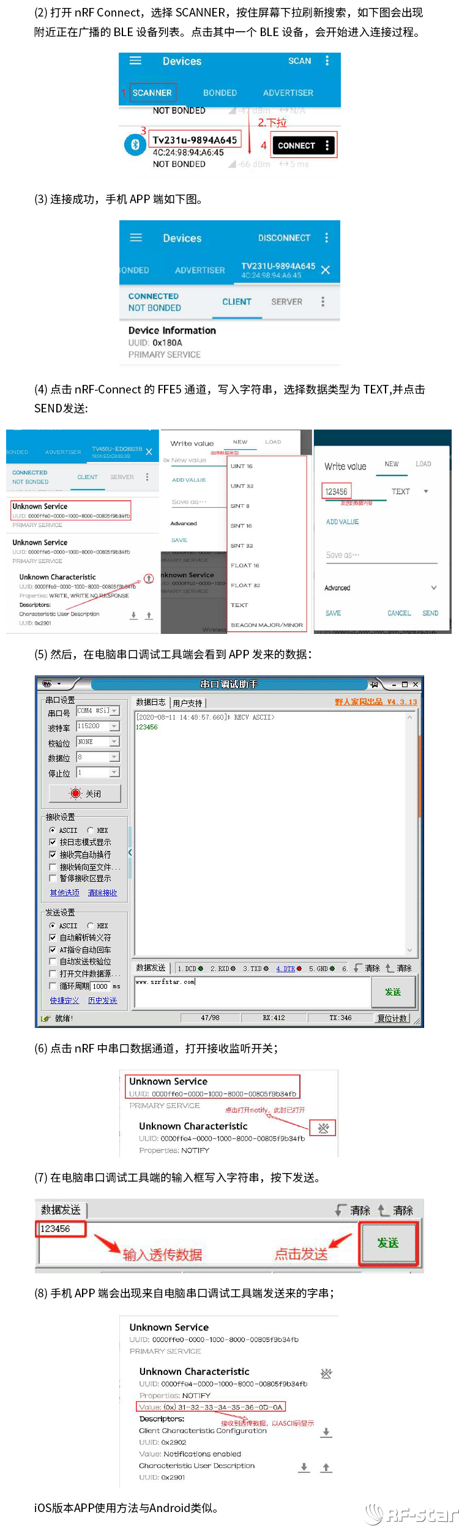This screenshot has width=459, height=1531.
Task: Open three-dot menu on black CONNECT button
Action: [327, 145]
